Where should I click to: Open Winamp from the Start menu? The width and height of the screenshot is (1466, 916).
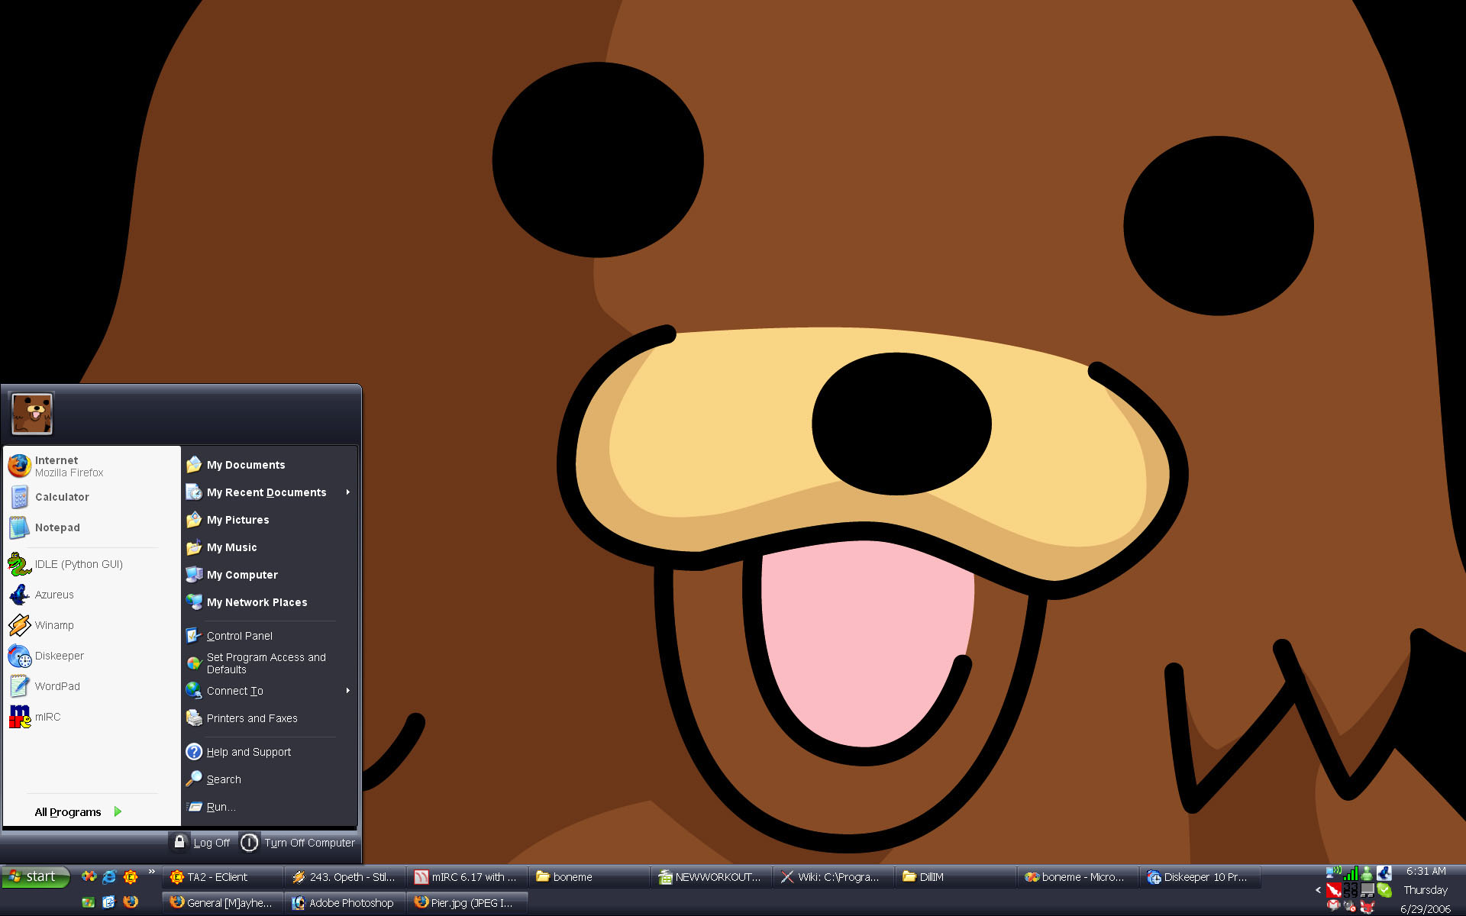91,625
